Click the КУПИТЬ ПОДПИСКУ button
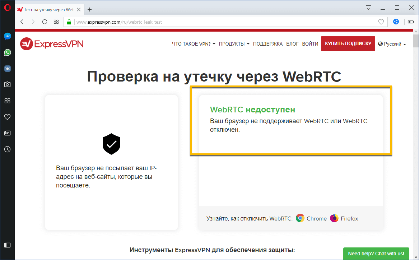The width and height of the screenshot is (419, 260). click(348, 43)
